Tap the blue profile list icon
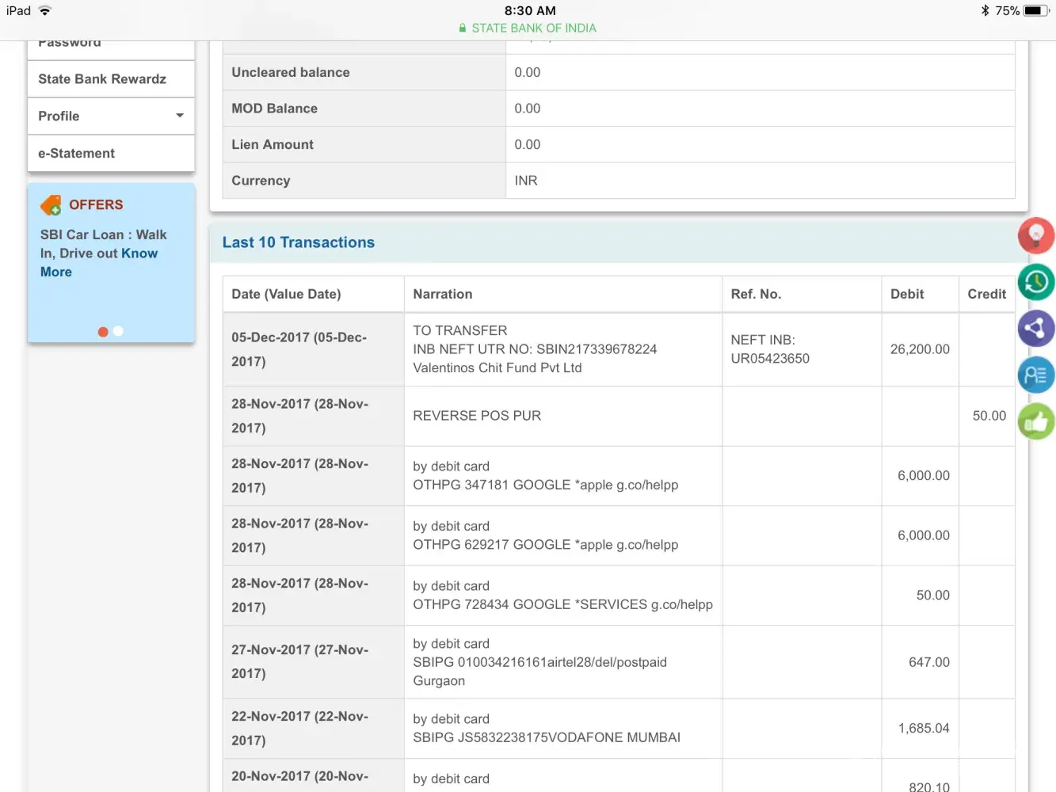Image resolution: width=1056 pixels, height=792 pixels. pos(1035,375)
